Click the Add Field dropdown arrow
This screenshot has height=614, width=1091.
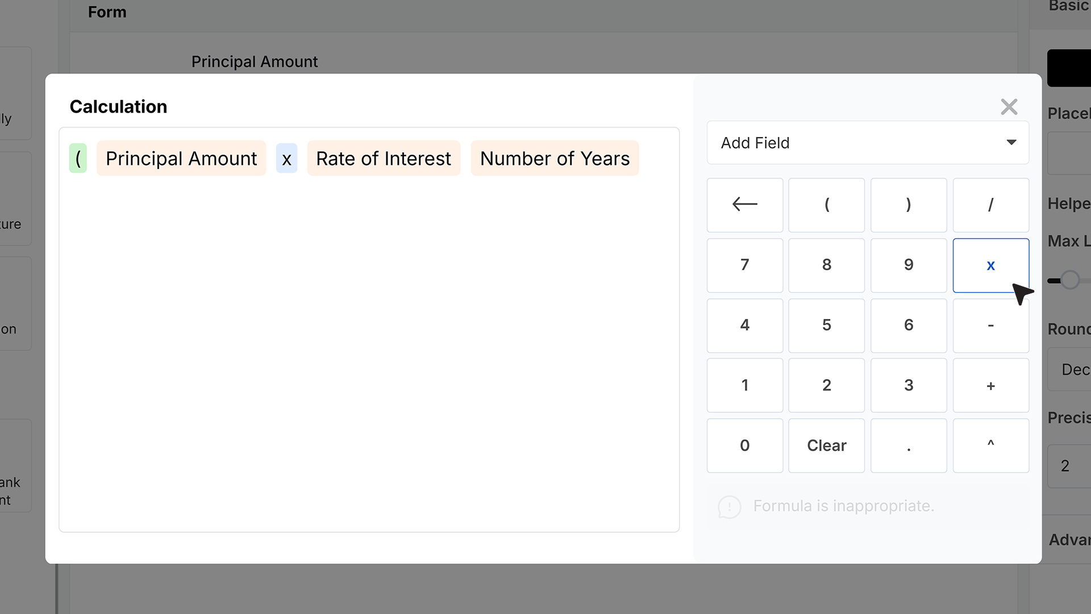[x=1011, y=143]
